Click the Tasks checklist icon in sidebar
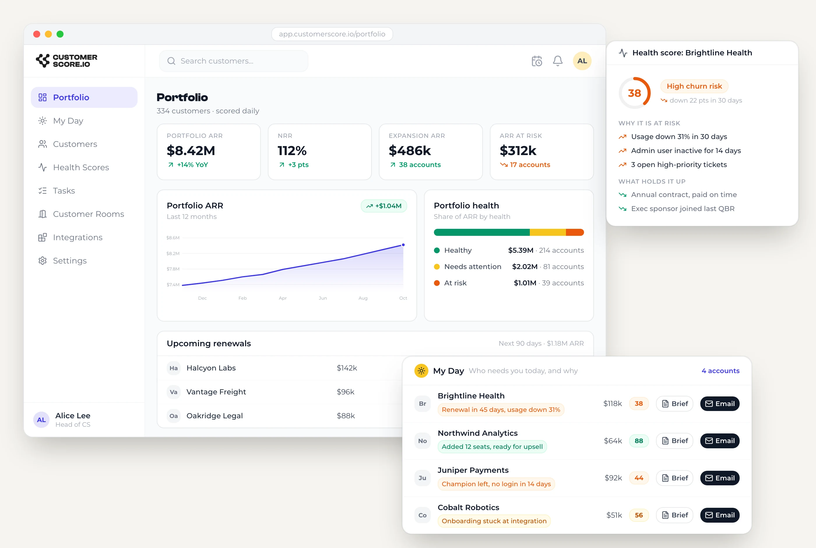 43,190
